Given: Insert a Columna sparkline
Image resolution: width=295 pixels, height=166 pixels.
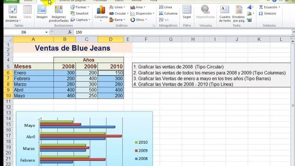Looking at the screenshot, I should 168,13.
